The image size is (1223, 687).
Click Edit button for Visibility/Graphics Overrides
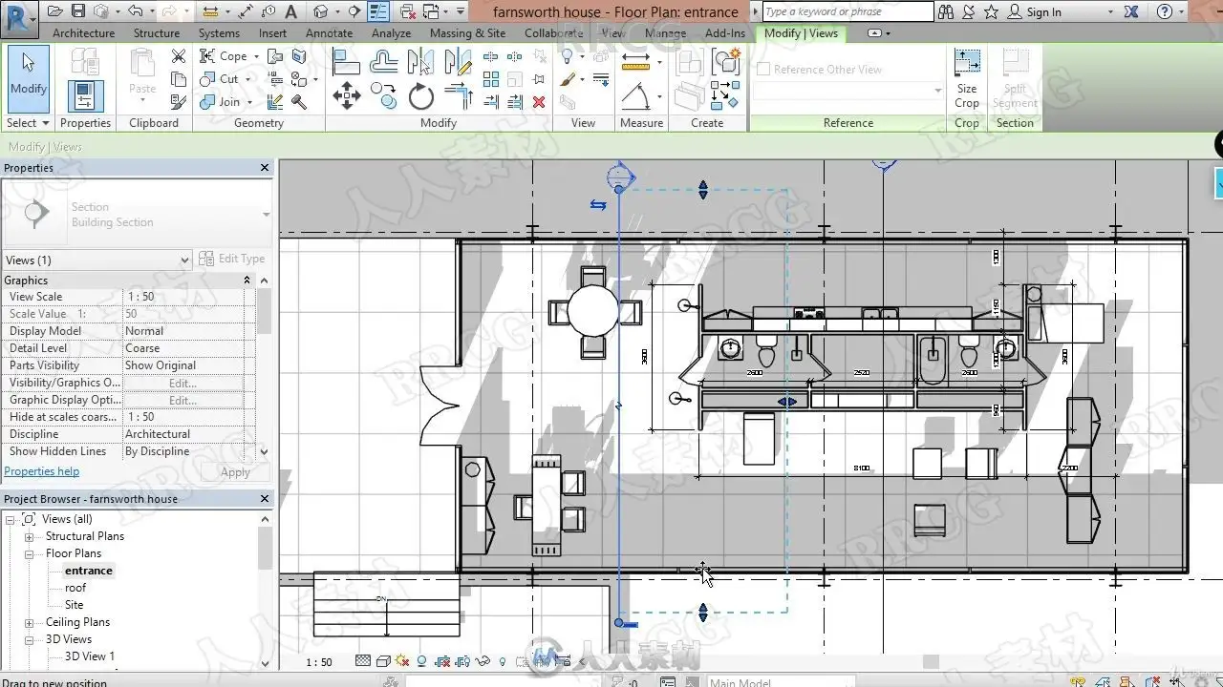click(182, 383)
